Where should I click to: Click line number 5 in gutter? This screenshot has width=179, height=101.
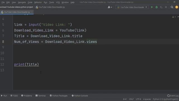coord(3,25)
